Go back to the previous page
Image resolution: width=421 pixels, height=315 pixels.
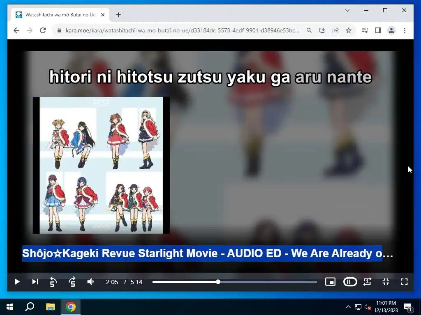(16, 30)
